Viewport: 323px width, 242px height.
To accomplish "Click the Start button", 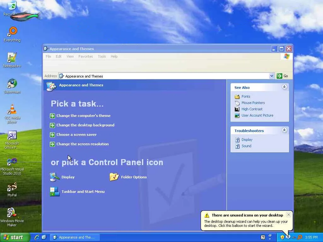I will (15, 237).
